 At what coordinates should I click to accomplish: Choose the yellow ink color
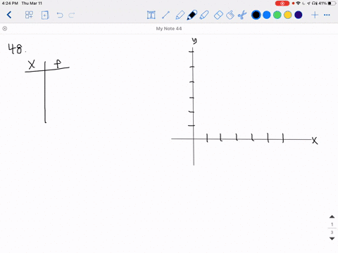pos(288,15)
